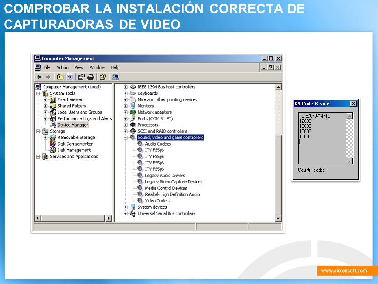Click the Event Viewer icon
Screen dimensions: 378x284
[53, 99]
